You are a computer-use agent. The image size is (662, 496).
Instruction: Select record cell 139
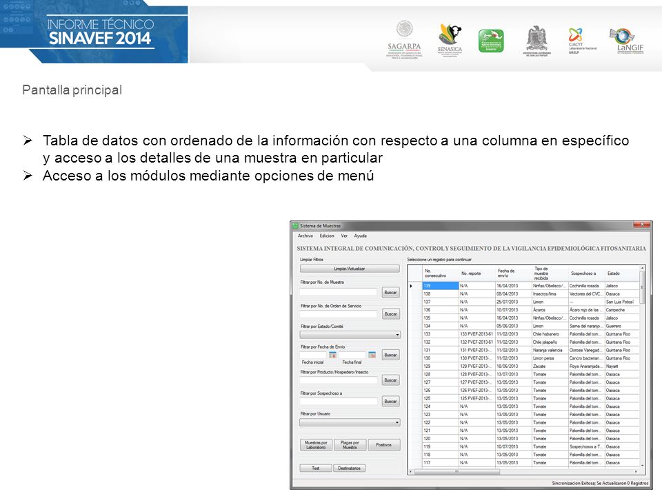(441, 286)
